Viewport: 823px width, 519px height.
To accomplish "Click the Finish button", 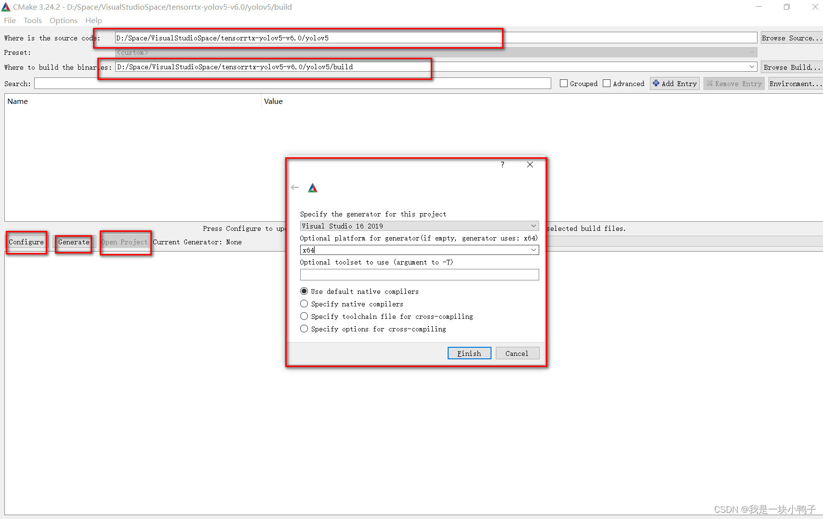I will 469,354.
